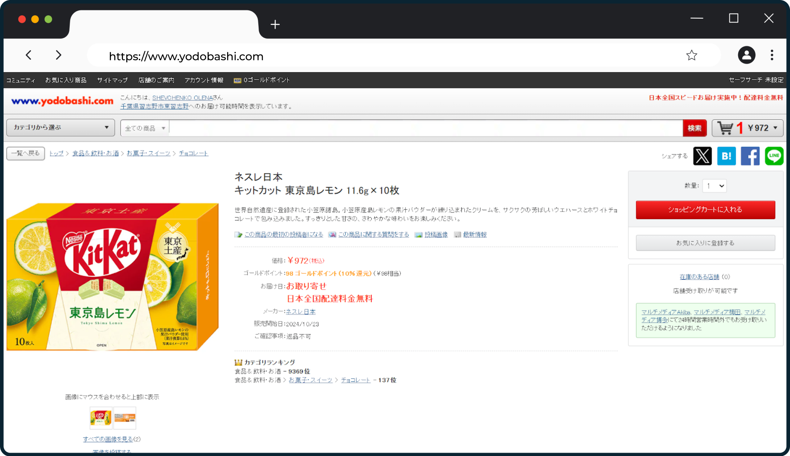
Task: Open a new browser tab
Action: [x=275, y=24]
